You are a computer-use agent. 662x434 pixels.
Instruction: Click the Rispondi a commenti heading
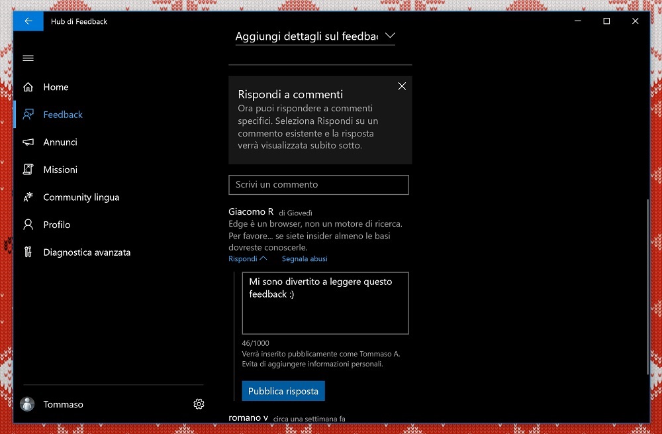tap(291, 94)
